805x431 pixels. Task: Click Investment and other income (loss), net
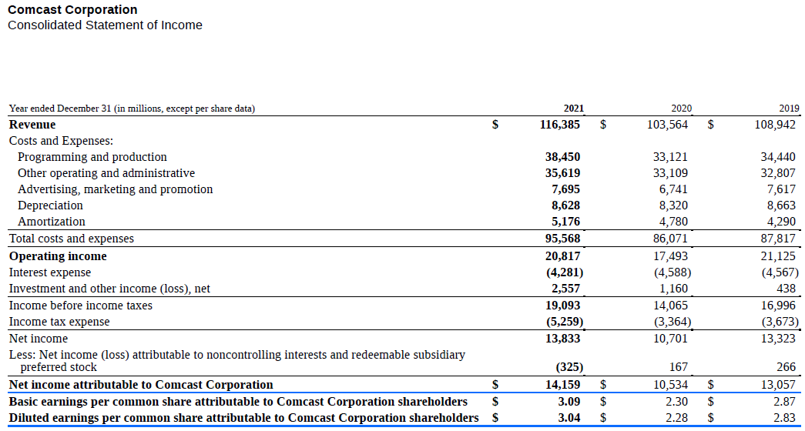pyautogui.click(x=109, y=289)
